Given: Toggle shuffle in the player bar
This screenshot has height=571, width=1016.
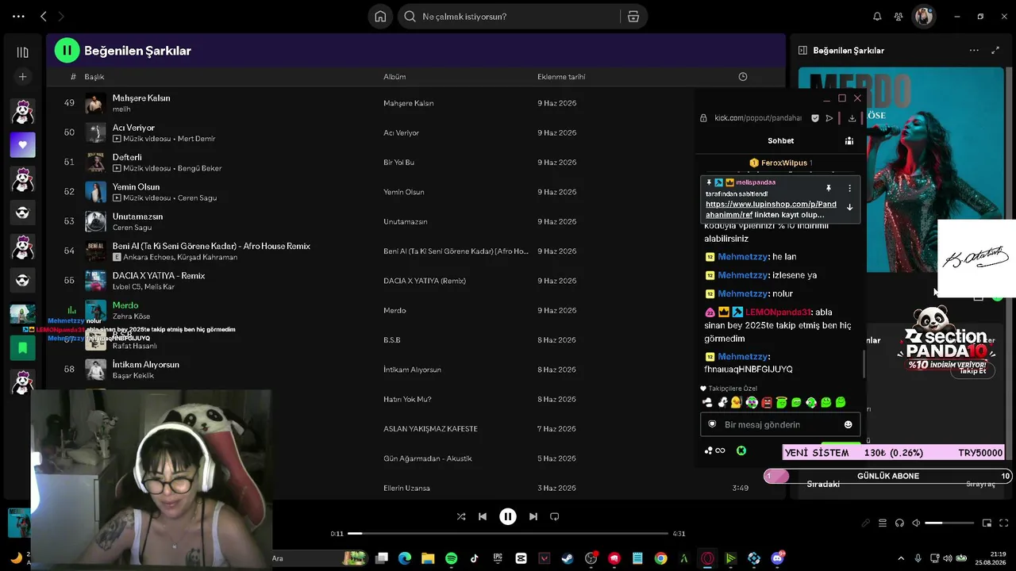Looking at the screenshot, I should click(461, 516).
